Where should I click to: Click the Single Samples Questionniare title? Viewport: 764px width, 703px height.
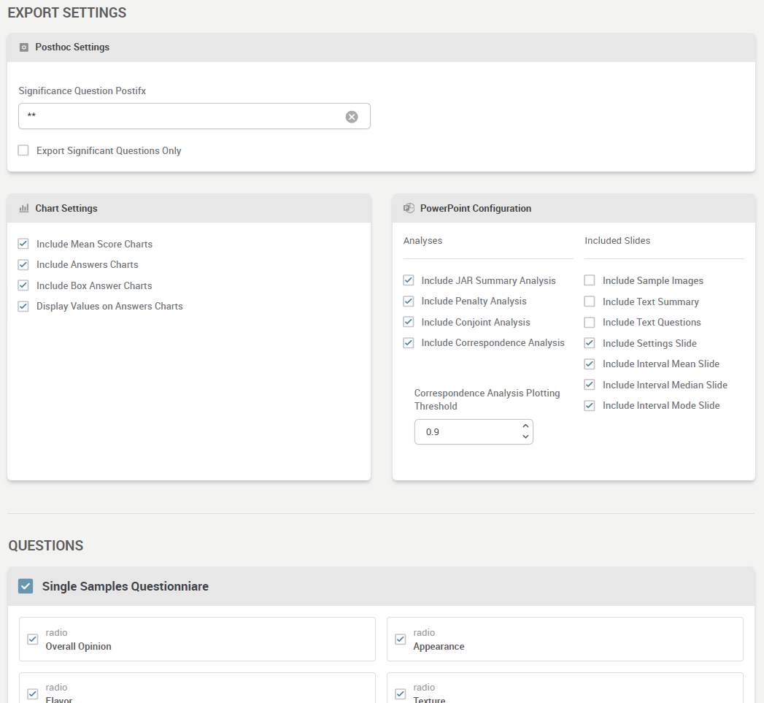coord(126,586)
